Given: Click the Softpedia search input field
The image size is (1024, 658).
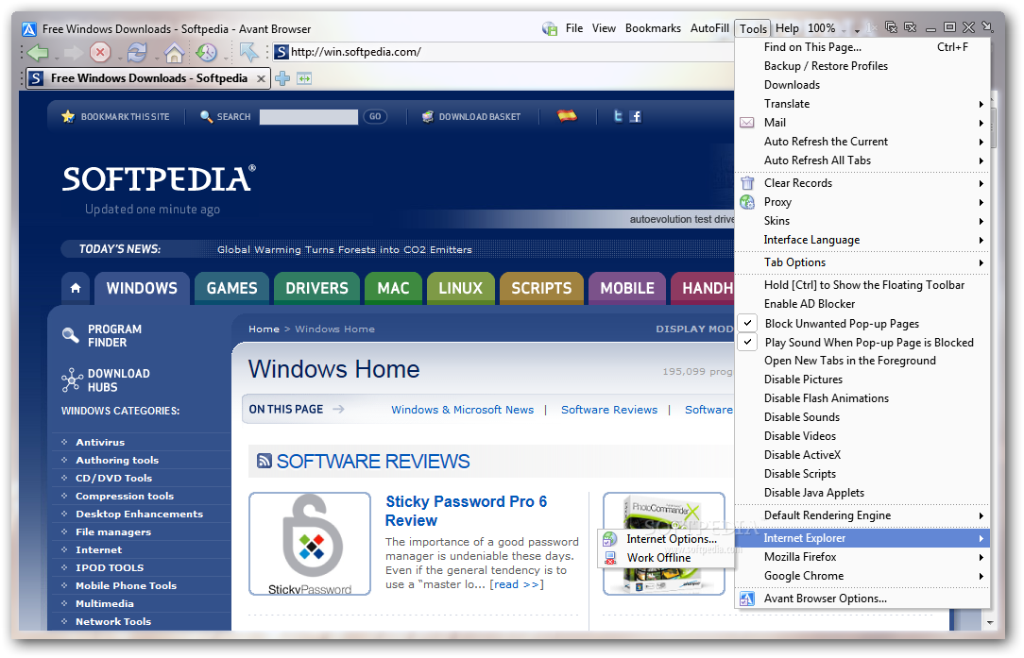Looking at the screenshot, I should coord(308,117).
